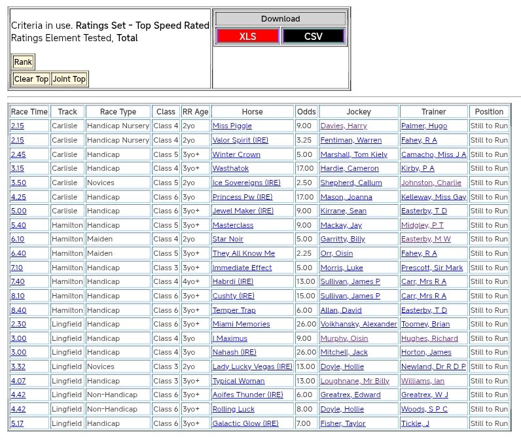
Task: Open jockey Morris, Luke page
Action: click(x=342, y=268)
